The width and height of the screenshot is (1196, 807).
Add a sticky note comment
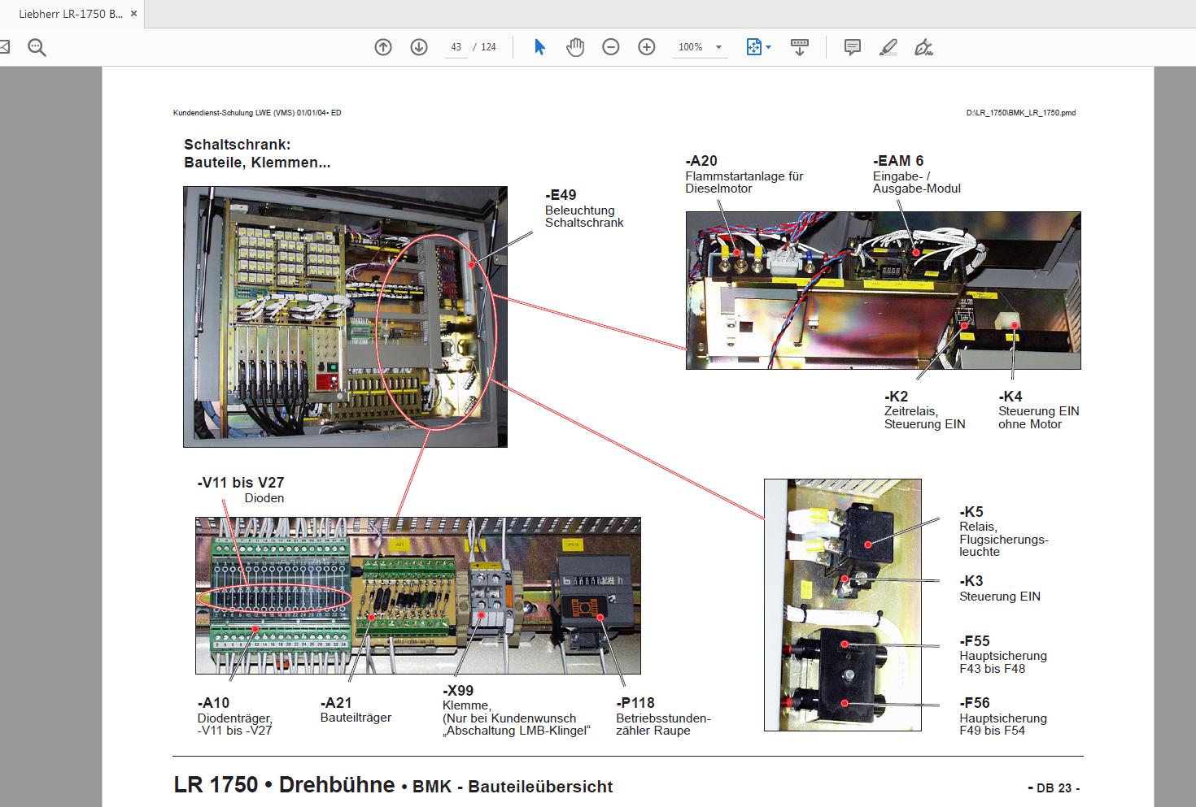pyautogui.click(x=851, y=46)
